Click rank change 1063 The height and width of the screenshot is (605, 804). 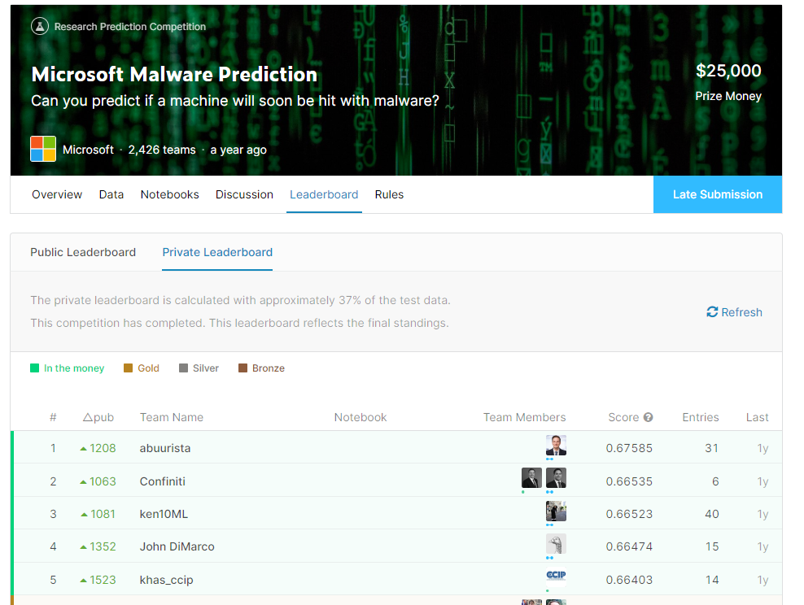(x=98, y=481)
